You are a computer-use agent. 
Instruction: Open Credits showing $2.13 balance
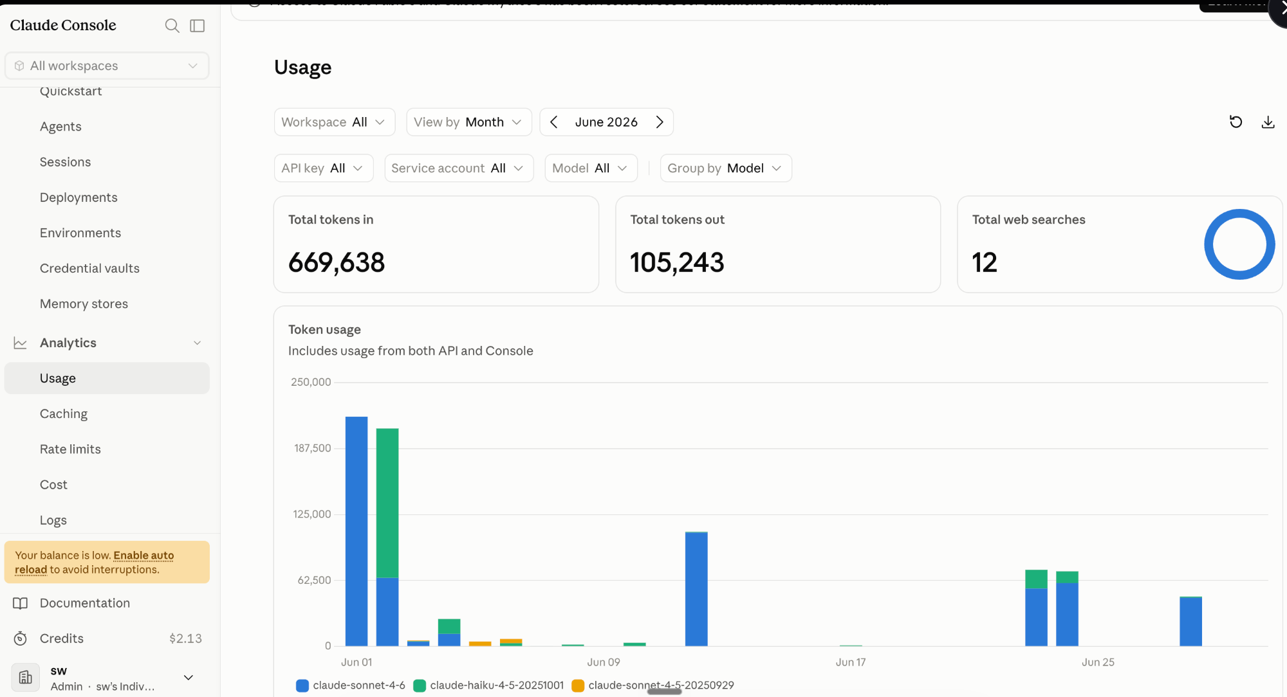107,638
